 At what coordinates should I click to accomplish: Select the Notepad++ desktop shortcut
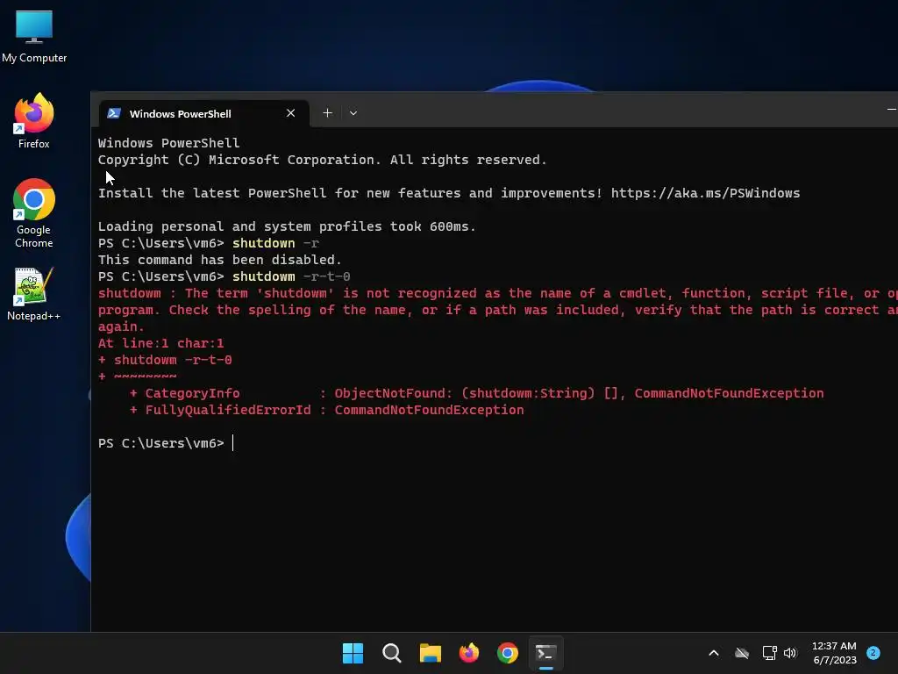34,294
